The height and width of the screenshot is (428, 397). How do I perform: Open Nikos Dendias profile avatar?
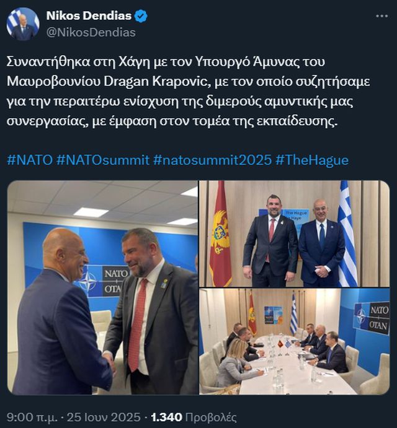tap(23, 24)
